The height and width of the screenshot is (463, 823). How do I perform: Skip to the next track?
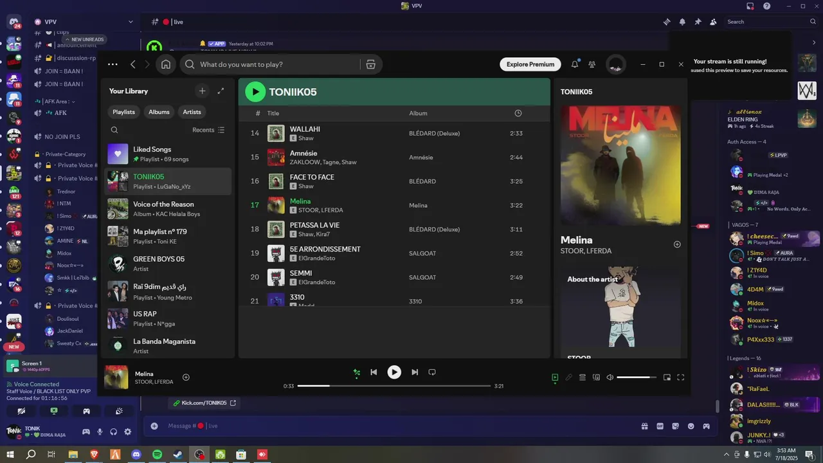coord(415,372)
